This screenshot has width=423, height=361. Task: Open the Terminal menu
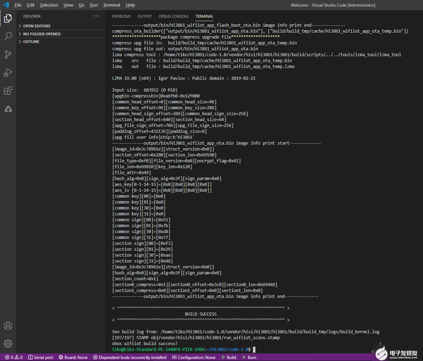click(x=111, y=5)
